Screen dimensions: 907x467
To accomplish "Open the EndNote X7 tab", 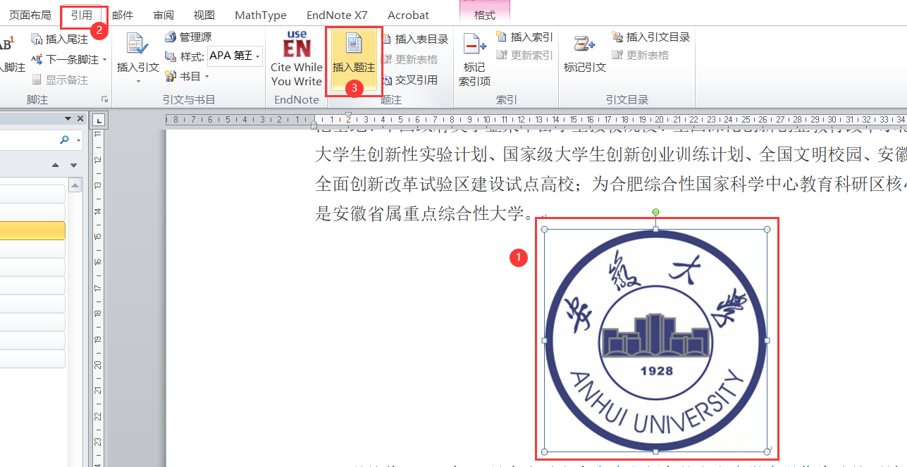I will 338,15.
